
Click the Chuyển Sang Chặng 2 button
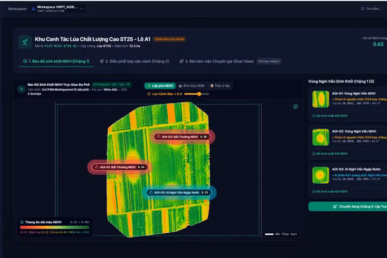point(348,206)
